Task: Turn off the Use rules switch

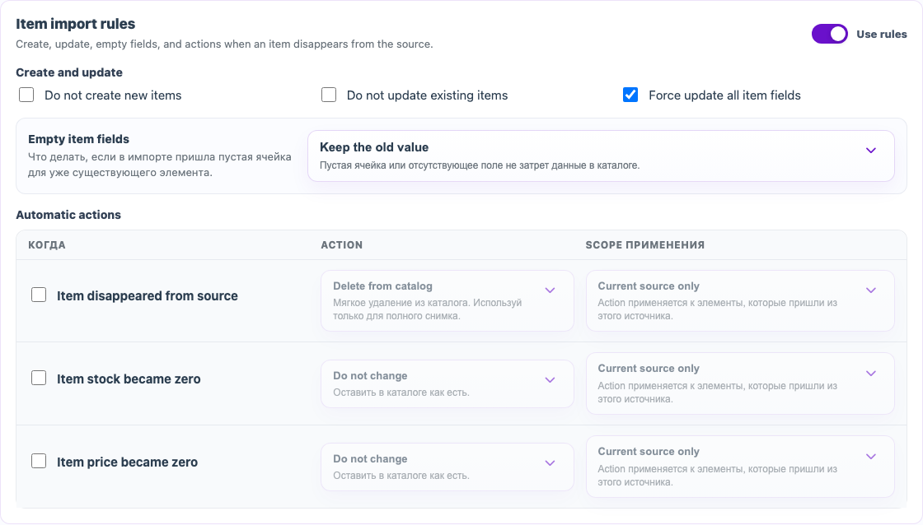Action: point(829,34)
